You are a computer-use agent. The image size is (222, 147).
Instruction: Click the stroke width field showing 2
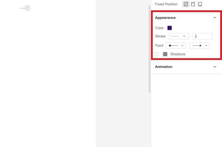[203, 36]
